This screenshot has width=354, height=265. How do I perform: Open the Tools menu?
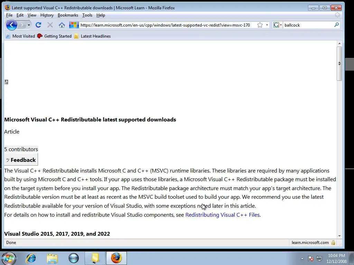[87, 15]
